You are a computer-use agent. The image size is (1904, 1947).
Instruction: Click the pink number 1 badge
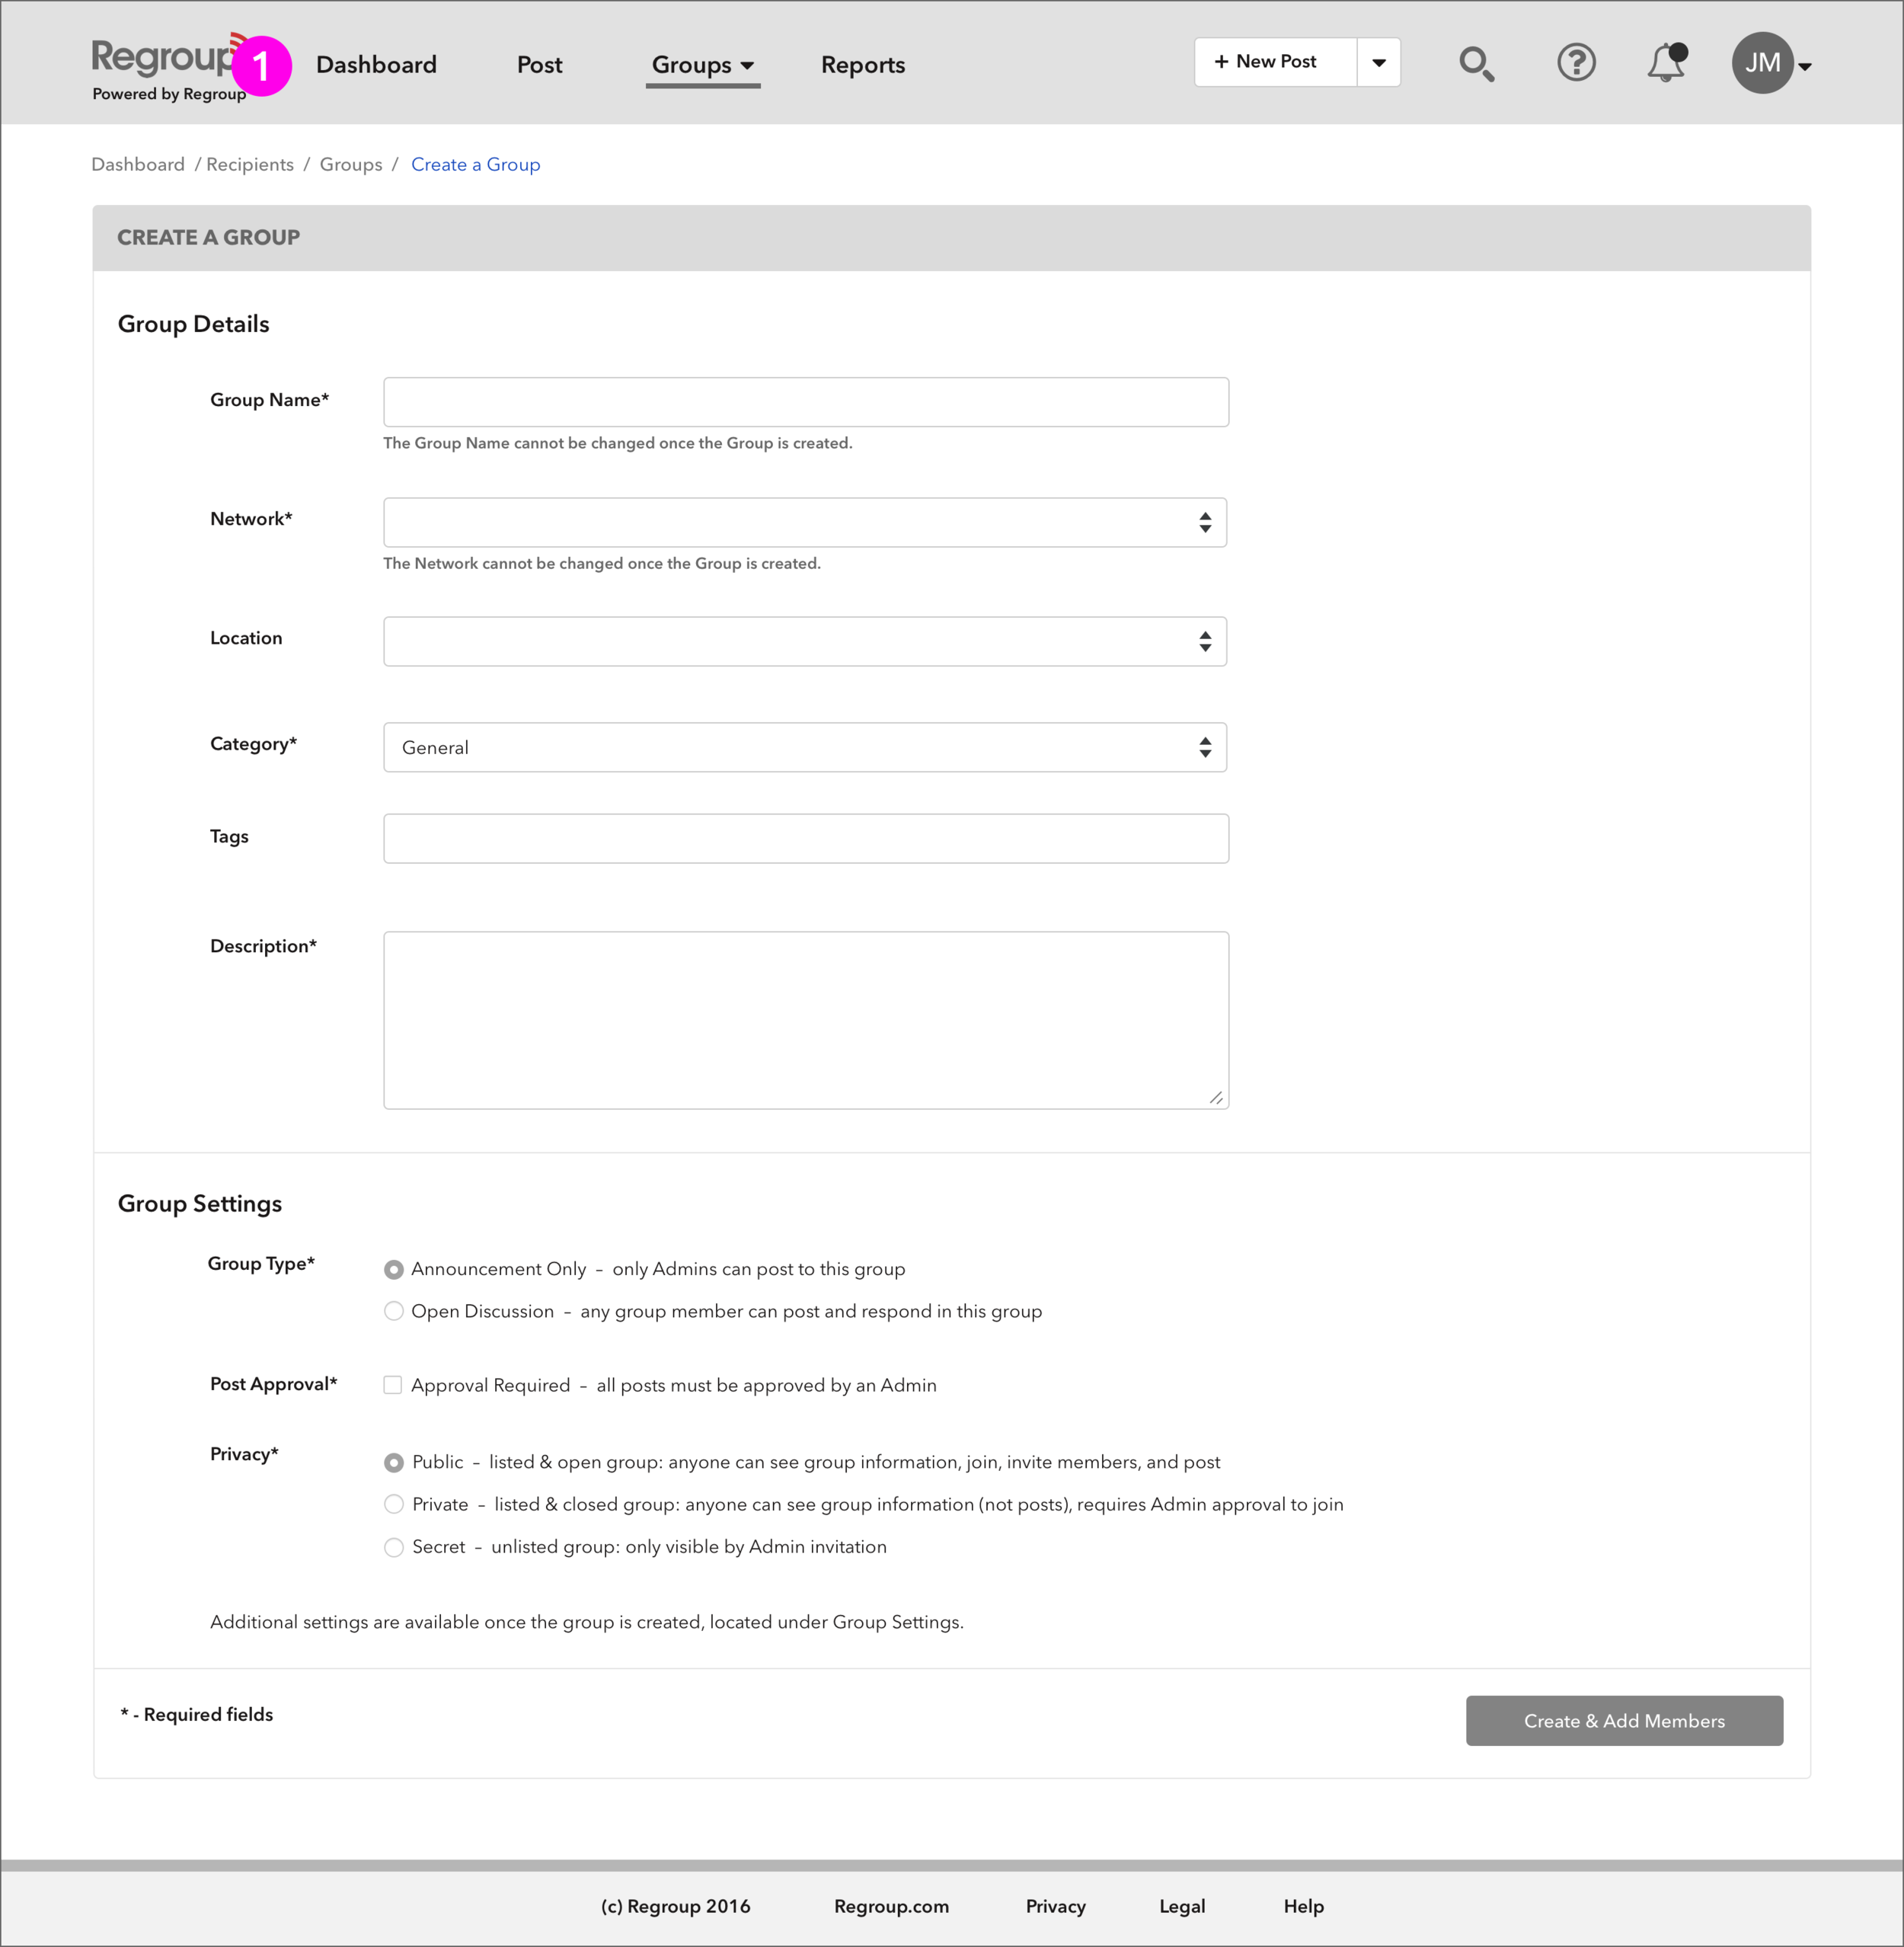click(x=262, y=67)
